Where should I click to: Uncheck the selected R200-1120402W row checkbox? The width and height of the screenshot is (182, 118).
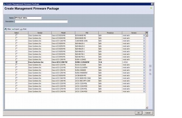(x=16, y=62)
